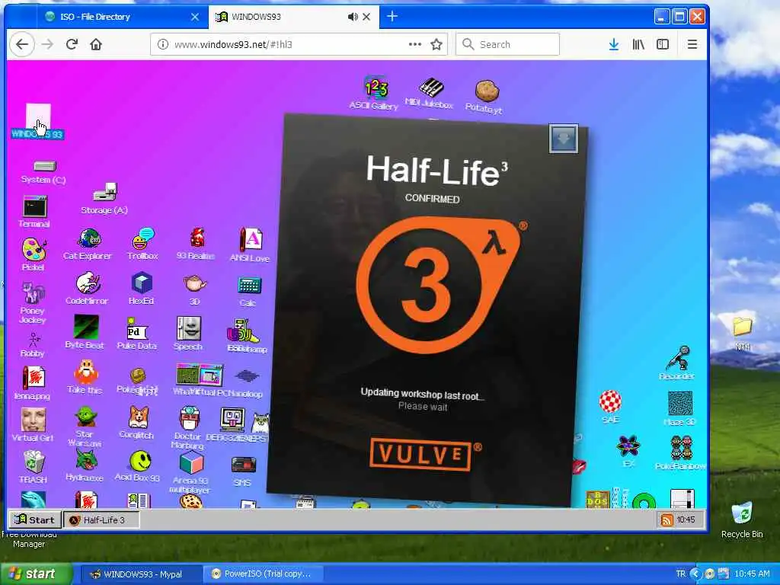This screenshot has height=585, width=780.
Task: Open the Doctor Marburg icon
Action: pyautogui.click(x=189, y=428)
